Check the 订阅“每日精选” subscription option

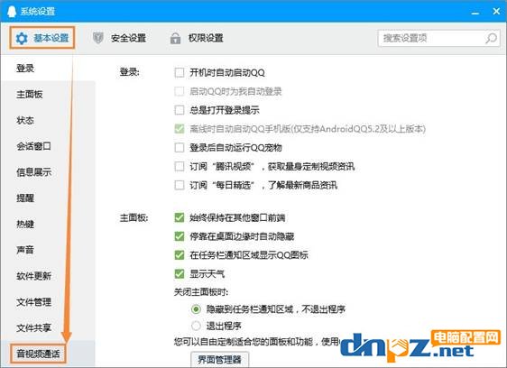point(180,185)
